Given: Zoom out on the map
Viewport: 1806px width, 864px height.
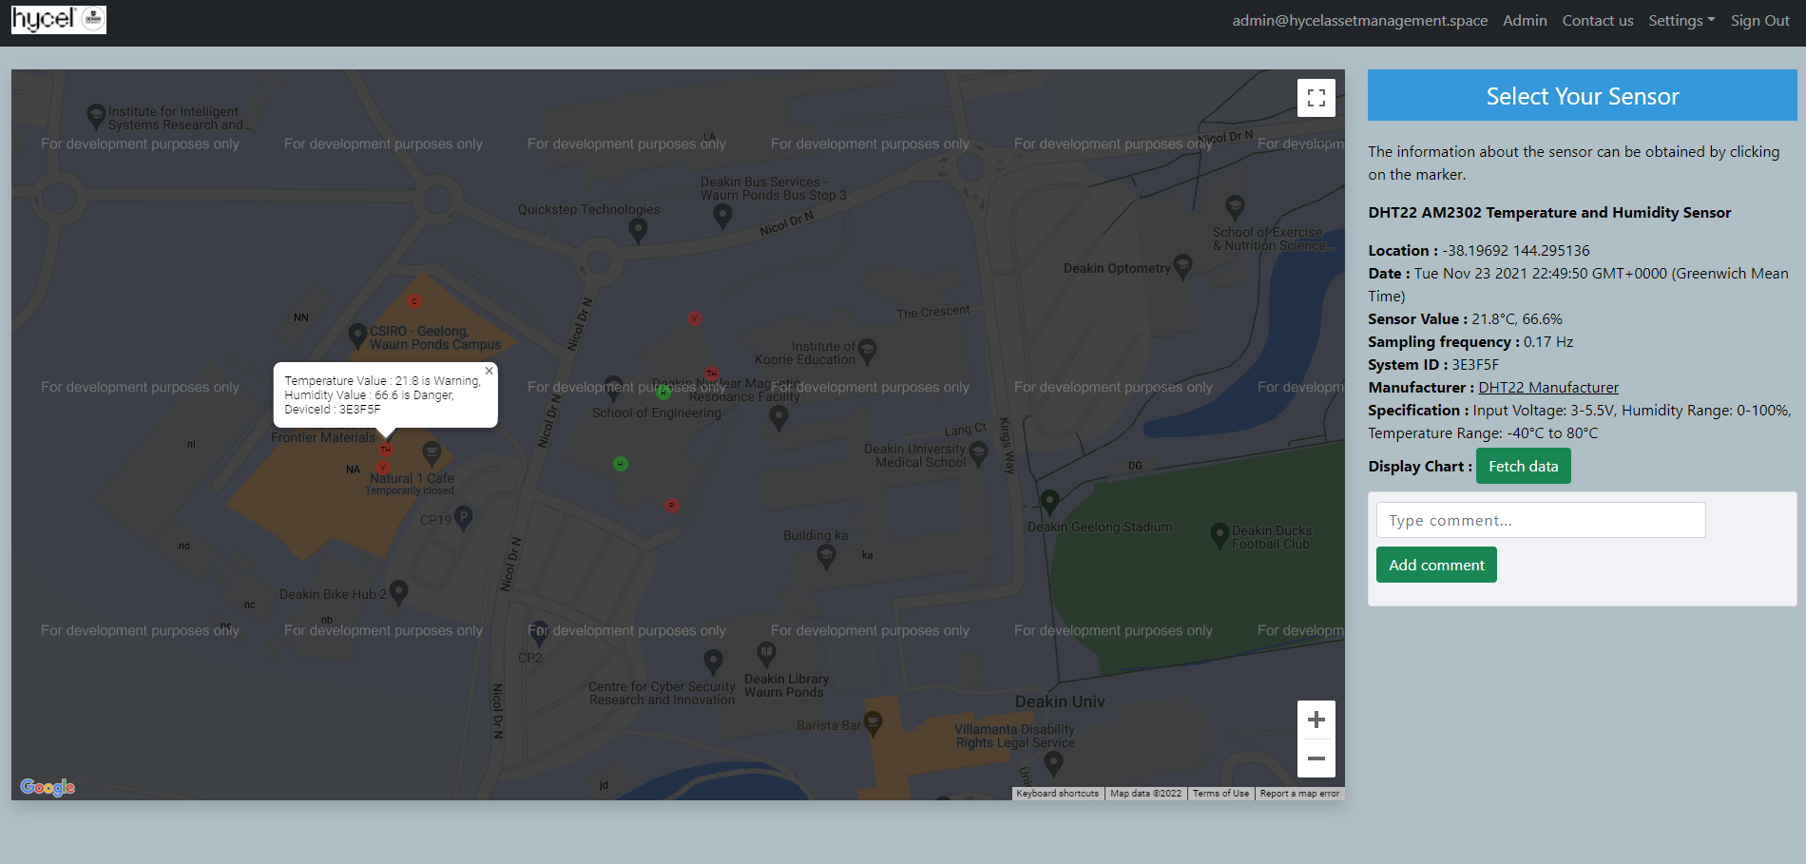Looking at the screenshot, I should tap(1316, 758).
